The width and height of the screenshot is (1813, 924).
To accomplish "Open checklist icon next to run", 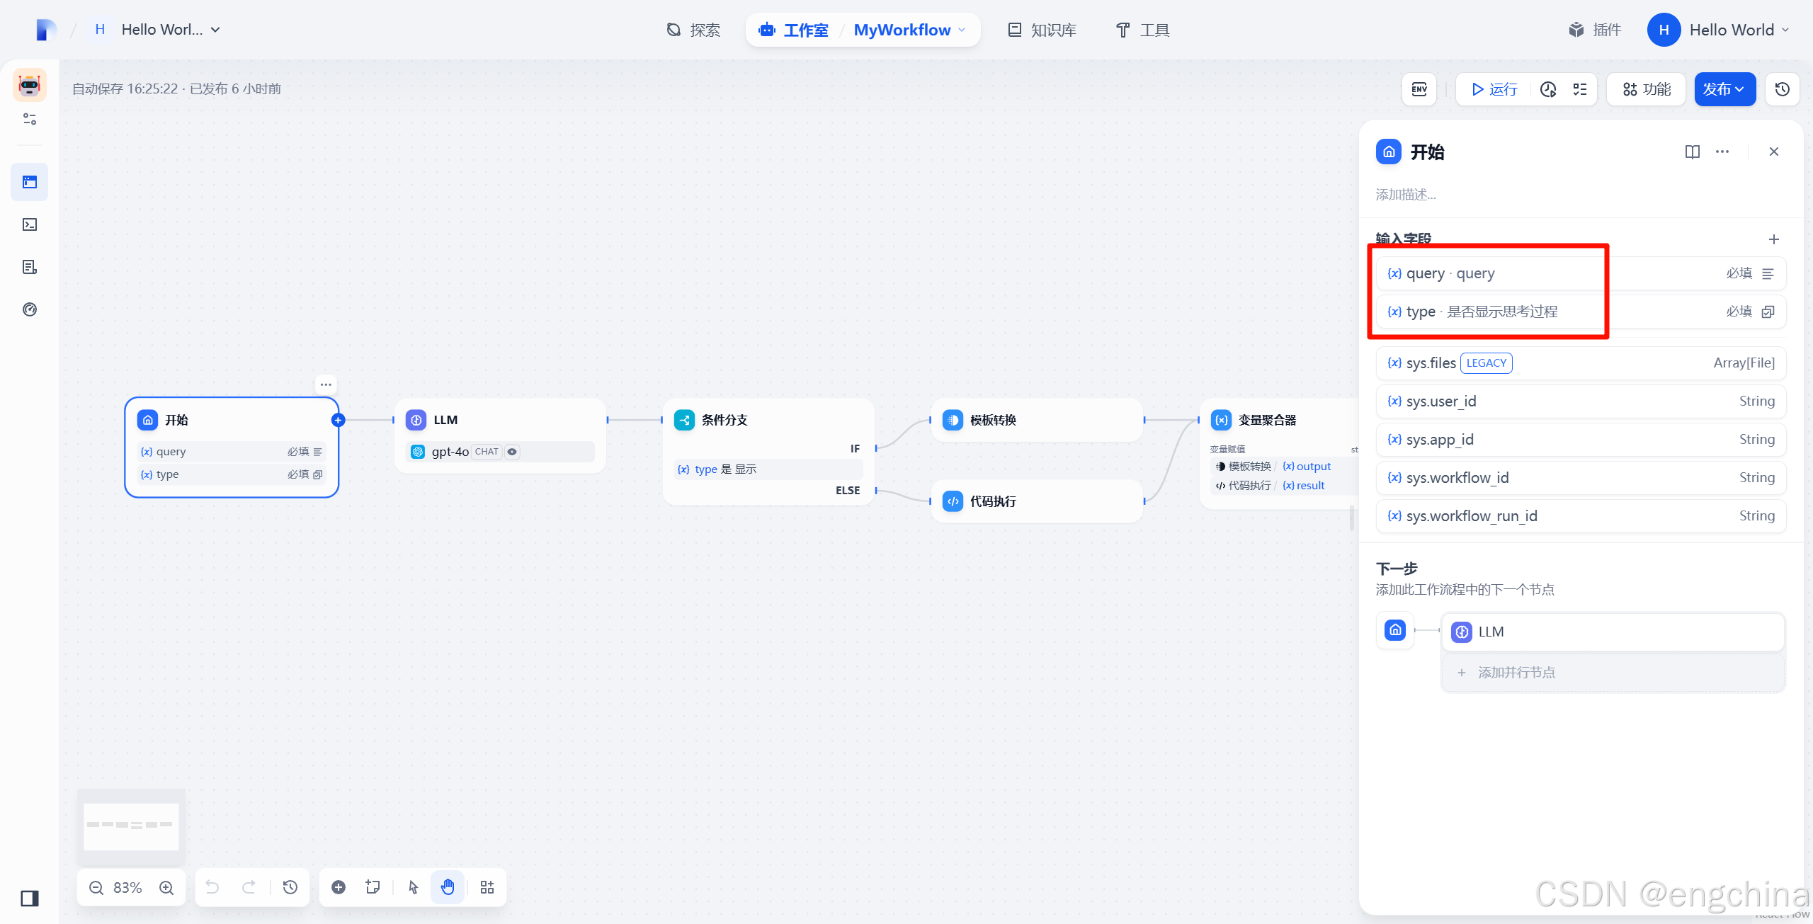I will (1580, 89).
